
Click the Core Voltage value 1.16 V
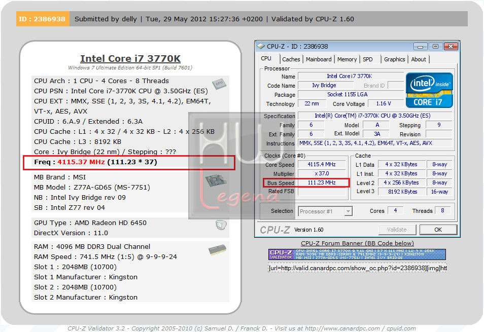[385, 103]
